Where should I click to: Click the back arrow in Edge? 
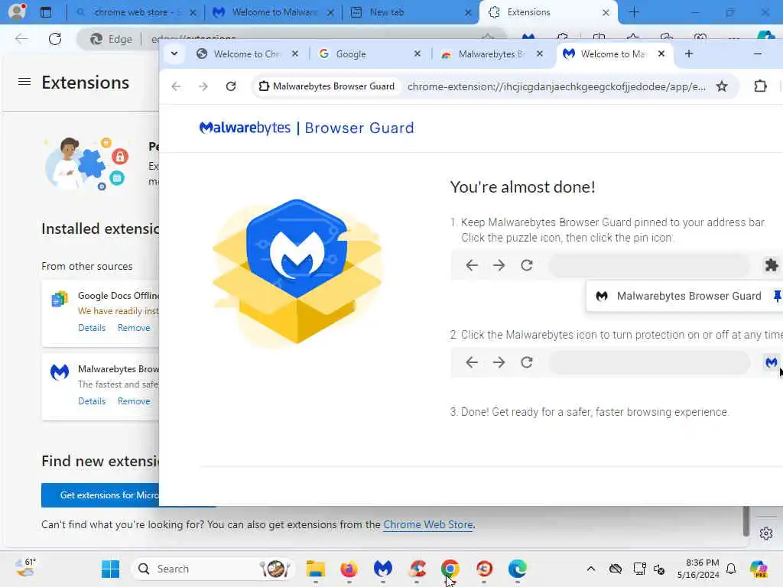pyautogui.click(x=21, y=38)
